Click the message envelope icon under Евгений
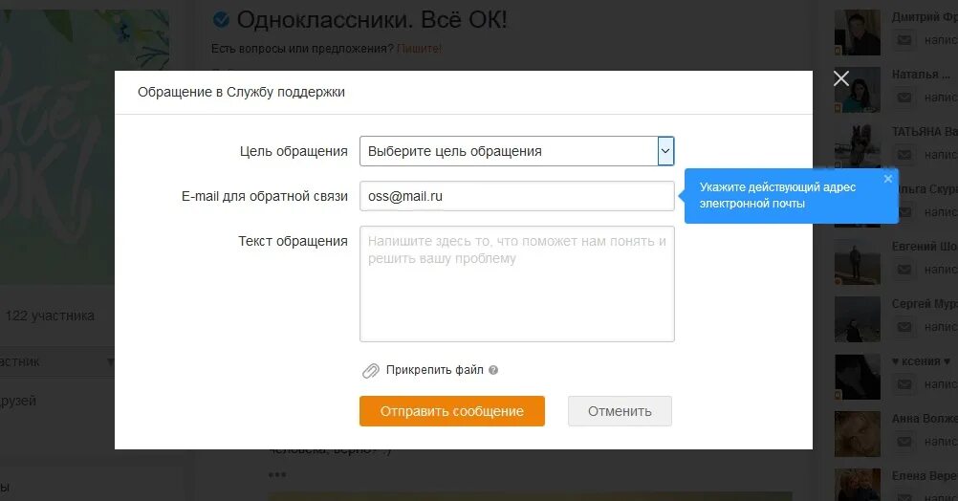Image resolution: width=958 pixels, height=501 pixels. pos(904,270)
